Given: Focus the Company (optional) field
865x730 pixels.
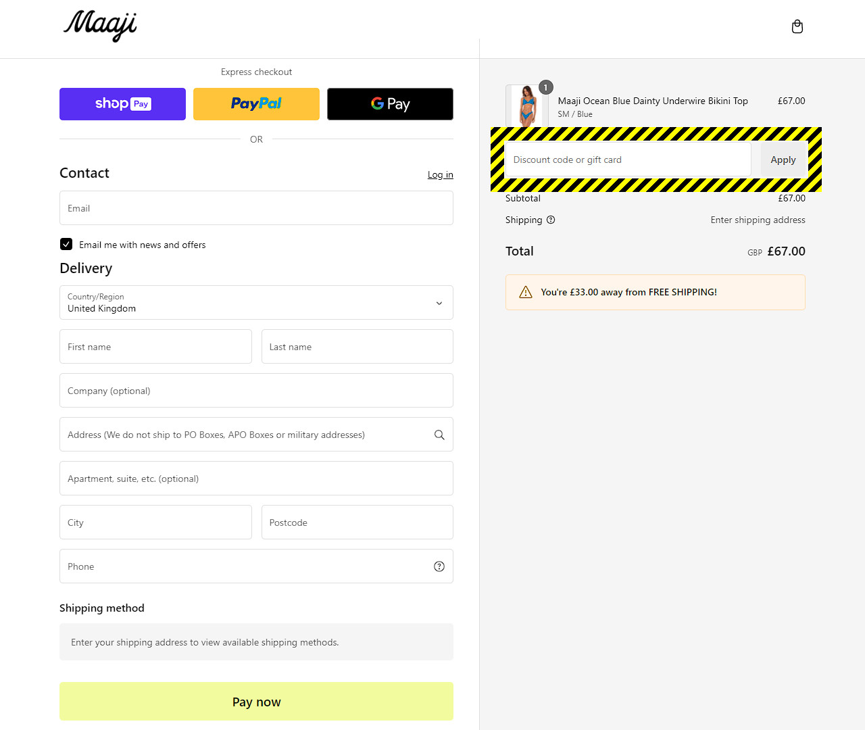Looking at the screenshot, I should click(256, 391).
